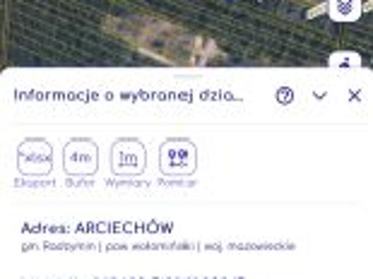Click the Bufor tool icon

coord(80,158)
